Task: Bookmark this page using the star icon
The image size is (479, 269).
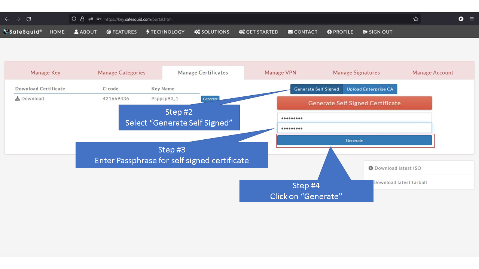Action: click(415, 19)
